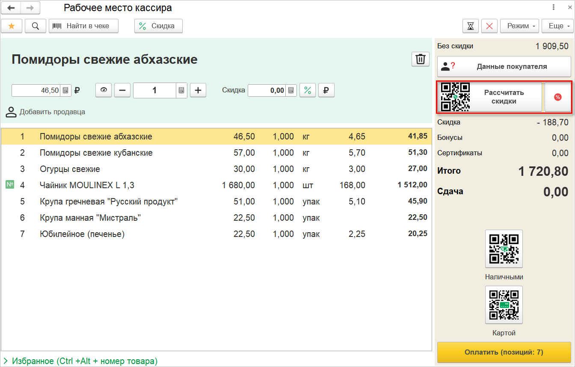This screenshot has width=575, height=367.
Task: Click the magnifying glass search icon
Action: pos(36,26)
